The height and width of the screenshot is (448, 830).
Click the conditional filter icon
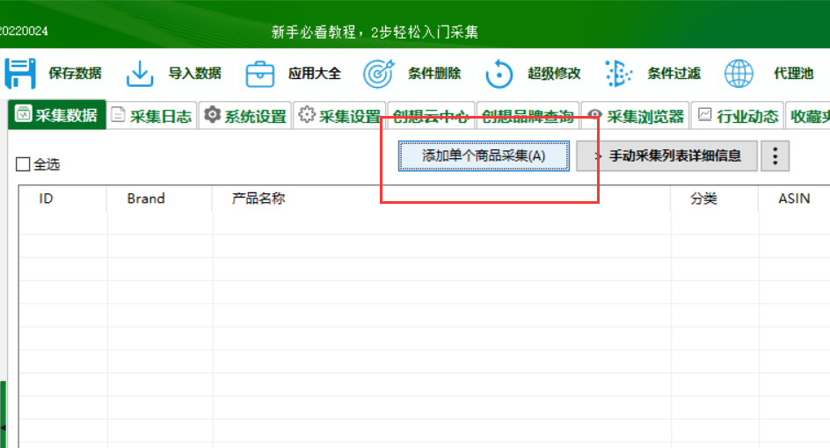tap(618, 74)
